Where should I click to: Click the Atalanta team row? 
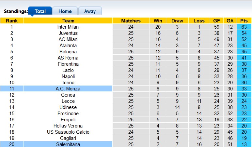(x=68, y=46)
